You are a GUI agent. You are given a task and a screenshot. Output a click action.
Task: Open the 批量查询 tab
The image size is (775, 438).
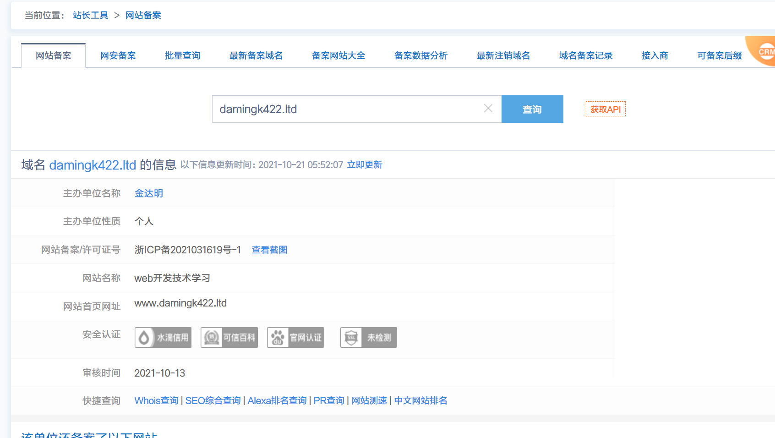point(183,55)
